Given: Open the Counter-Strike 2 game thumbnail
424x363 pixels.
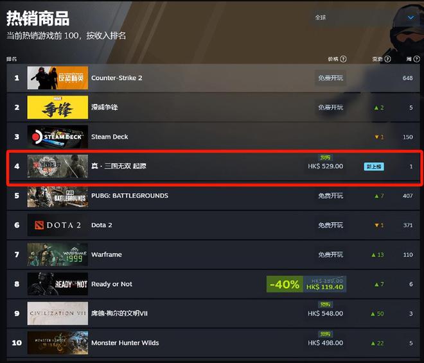Looking at the screenshot, I should point(58,78).
